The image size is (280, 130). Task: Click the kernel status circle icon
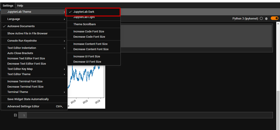pos(261,19)
